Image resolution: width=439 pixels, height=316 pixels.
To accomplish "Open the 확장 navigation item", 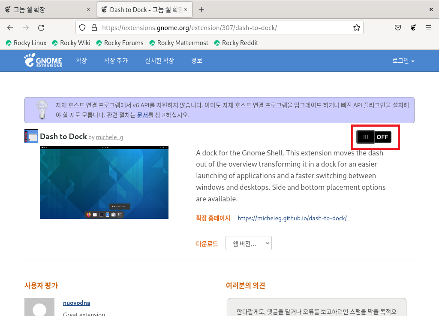I will coord(81,61).
